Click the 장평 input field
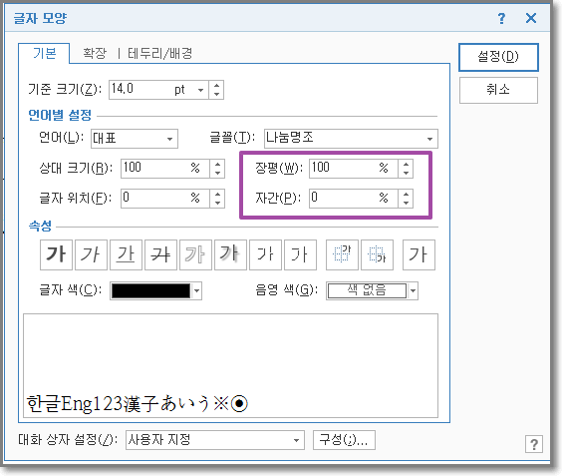 coord(354,169)
